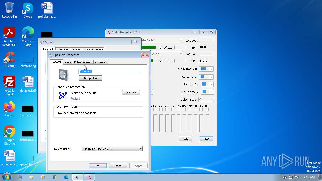Open Audio Repeater Help

(x=185, y=139)
